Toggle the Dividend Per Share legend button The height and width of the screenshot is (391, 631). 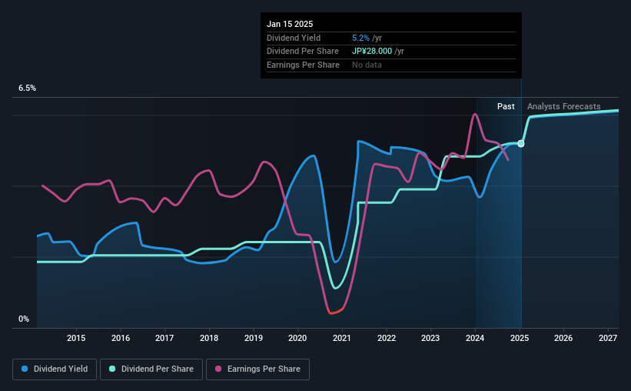coord(151,369)
